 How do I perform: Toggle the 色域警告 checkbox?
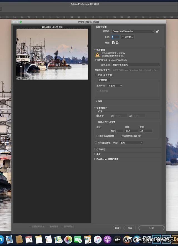pos(48,227)
